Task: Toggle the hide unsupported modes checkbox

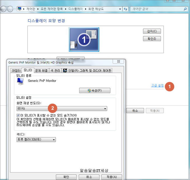Action: [x=18, y=115]
